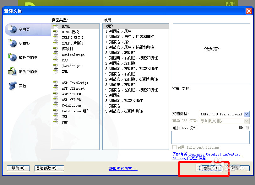Viewport: 255px width, 185px height.
Task: Select the 其他 category icon
Action: coord(13,86)
